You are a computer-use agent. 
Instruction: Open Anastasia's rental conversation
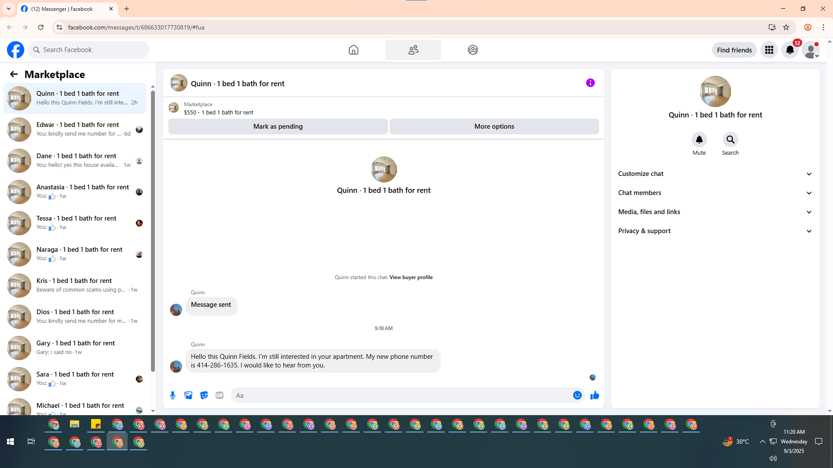[x=75, y=192]
